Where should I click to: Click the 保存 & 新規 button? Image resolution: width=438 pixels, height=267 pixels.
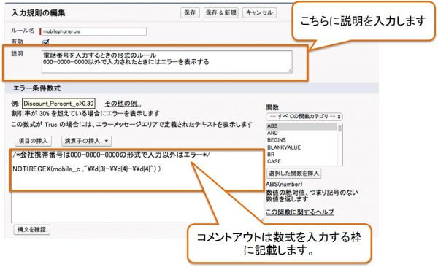click(x=220, y=12)
